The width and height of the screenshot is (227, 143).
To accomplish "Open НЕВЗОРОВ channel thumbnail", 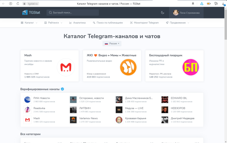I will (165, 110).
